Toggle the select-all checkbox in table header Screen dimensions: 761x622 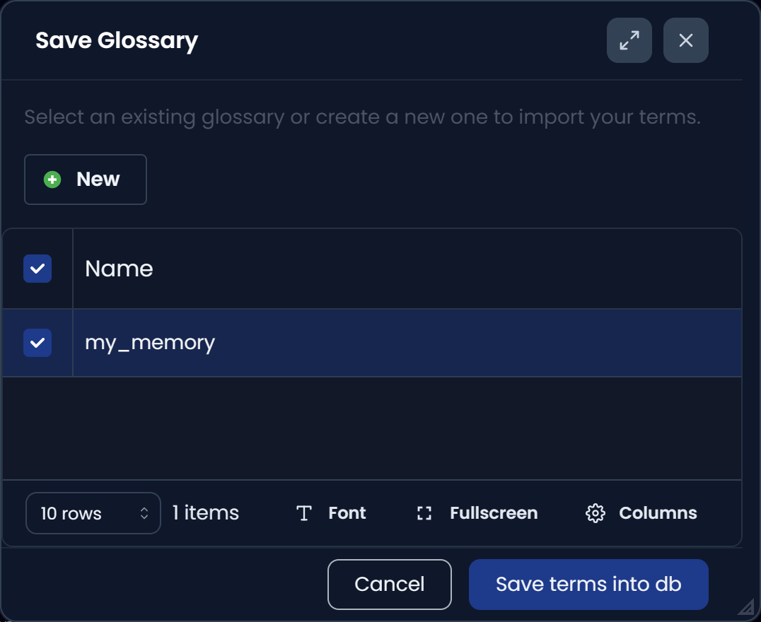[x=37, y=269]
